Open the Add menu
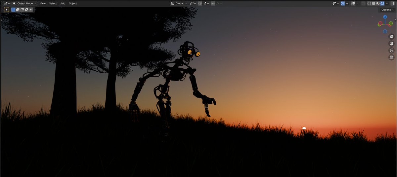The image size is (397, 177). coord(63,3)
